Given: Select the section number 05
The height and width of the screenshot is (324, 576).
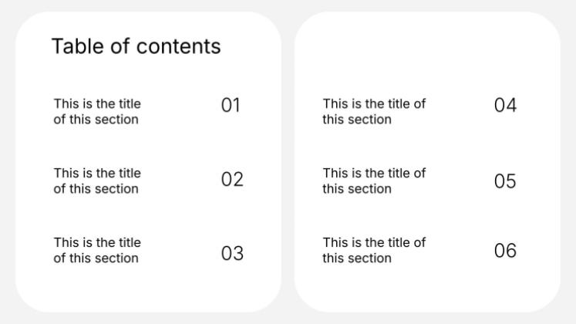Looking at the screenshot, I should tap(505, 181).
